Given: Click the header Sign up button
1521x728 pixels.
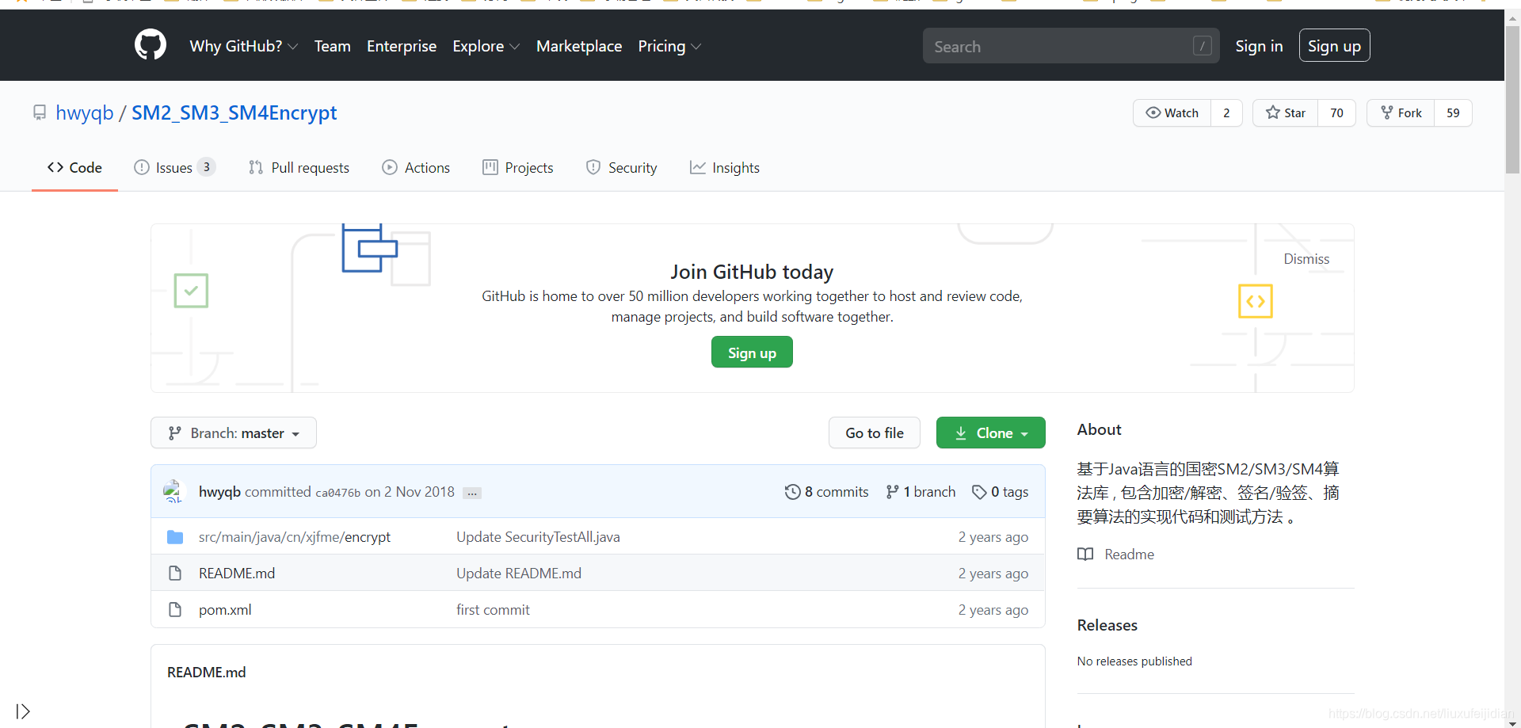Looking at the screenshot, I should tap(1334, 46).
